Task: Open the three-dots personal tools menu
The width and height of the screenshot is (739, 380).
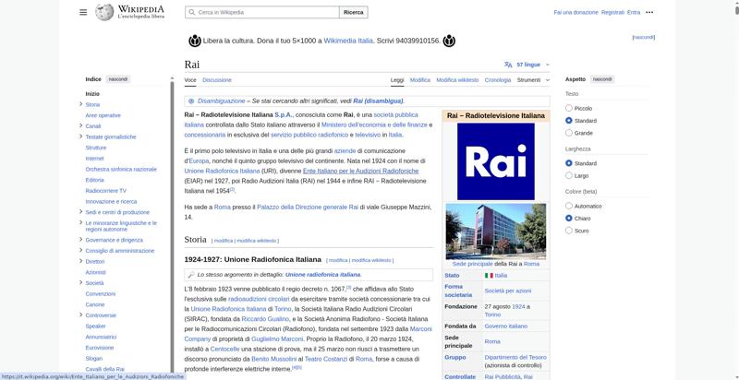Action: tap(649, 12)
